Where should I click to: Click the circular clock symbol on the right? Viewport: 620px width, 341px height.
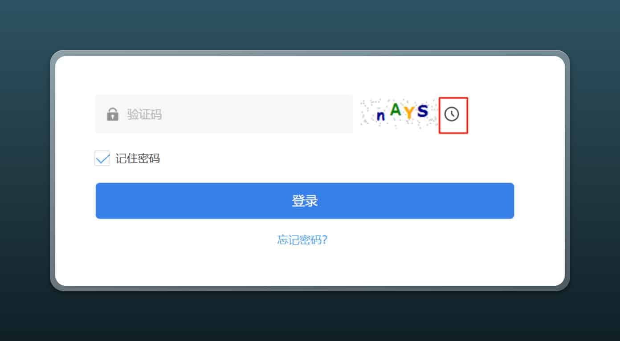point(453,114)
